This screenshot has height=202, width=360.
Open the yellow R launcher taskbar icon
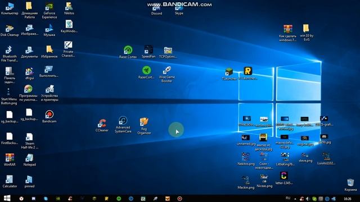106,199
